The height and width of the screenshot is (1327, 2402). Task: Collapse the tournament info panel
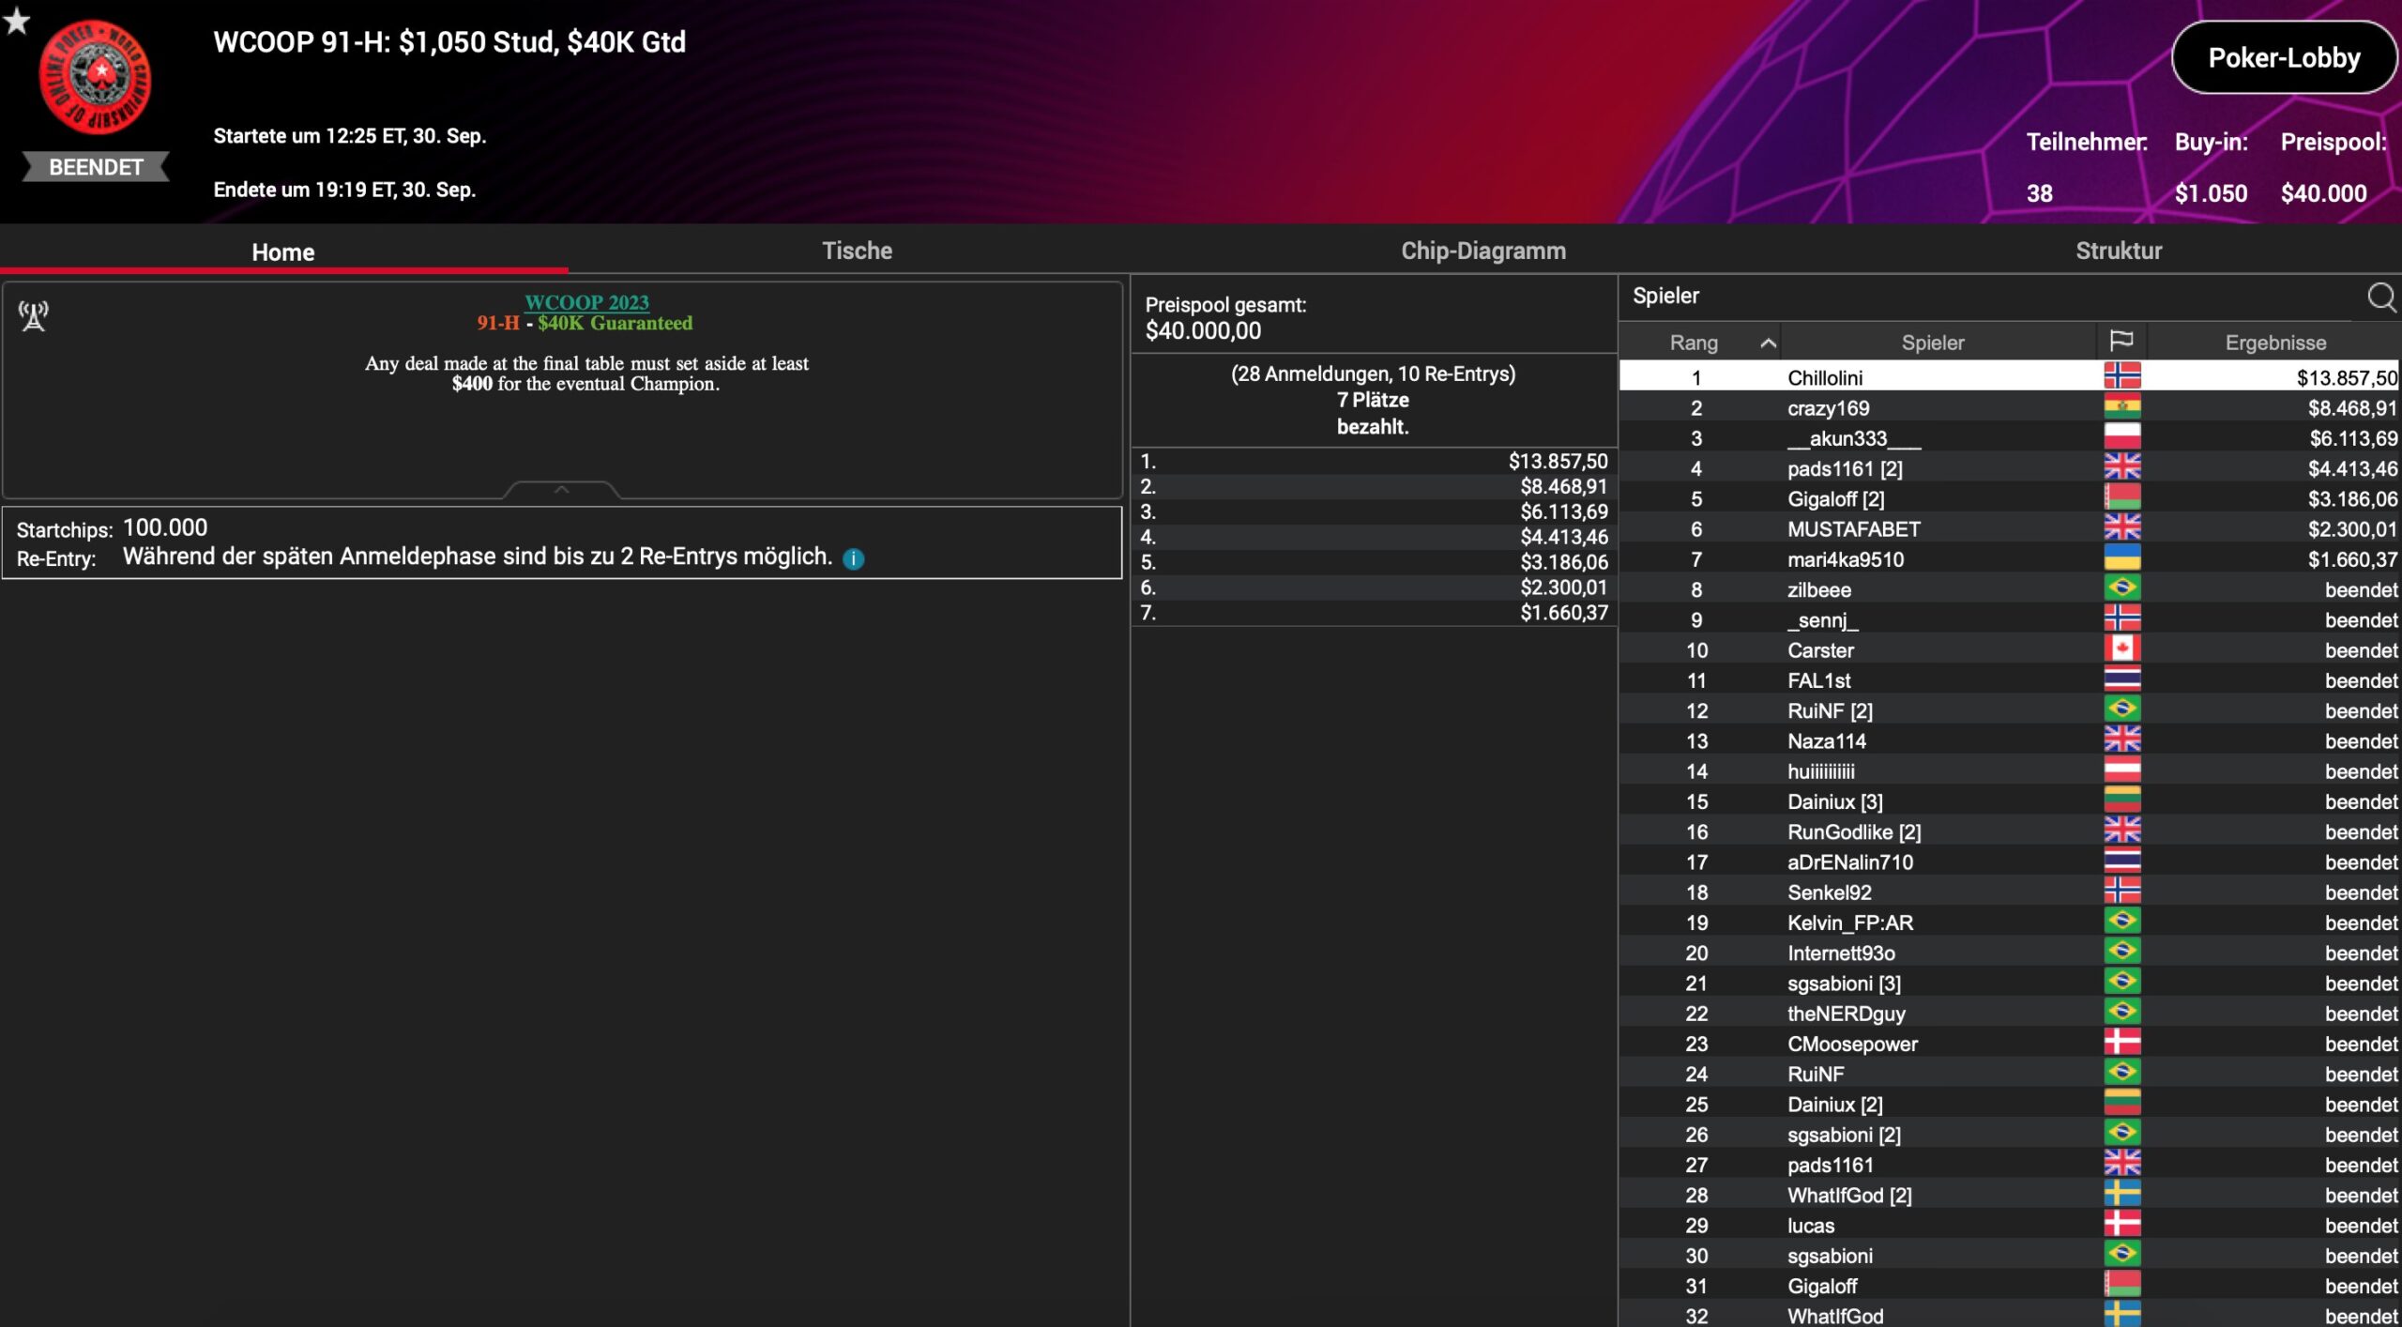tap(561, 489)
